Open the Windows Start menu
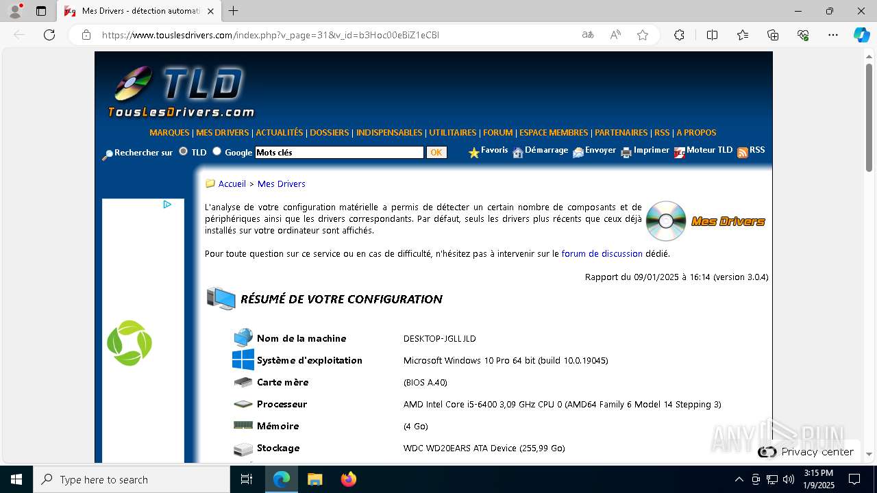Viewport: 877px width, 493px height. pos(16,479)
